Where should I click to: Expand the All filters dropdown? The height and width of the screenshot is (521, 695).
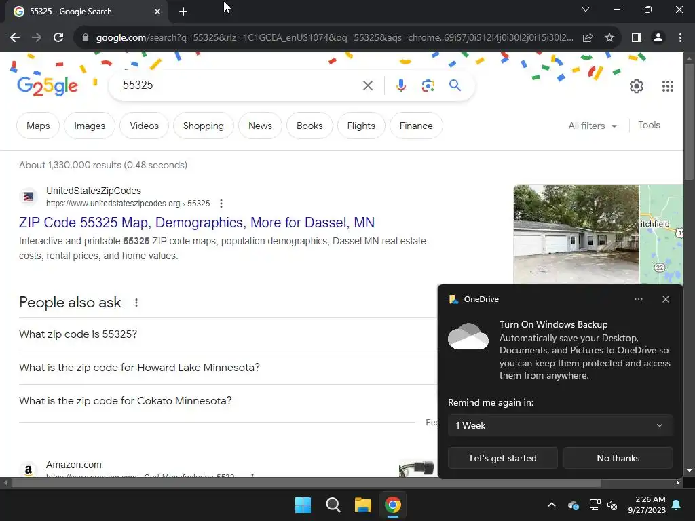pyautogui.click(x=593, y=126)
